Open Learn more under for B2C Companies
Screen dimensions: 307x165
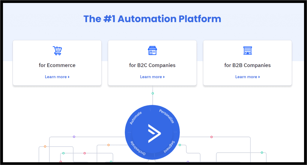coord(152,77)
